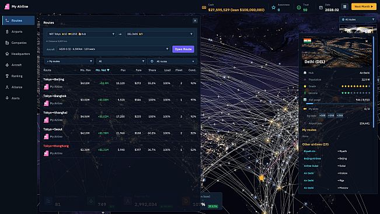This screenshot has height=214, width=380.
Task: Advance to Next Month
Action: coord(364,6)
